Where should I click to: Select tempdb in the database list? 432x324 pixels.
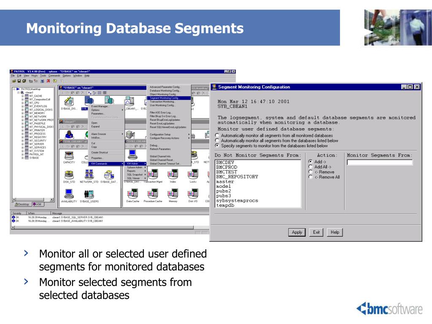click(x=225, y=205)
